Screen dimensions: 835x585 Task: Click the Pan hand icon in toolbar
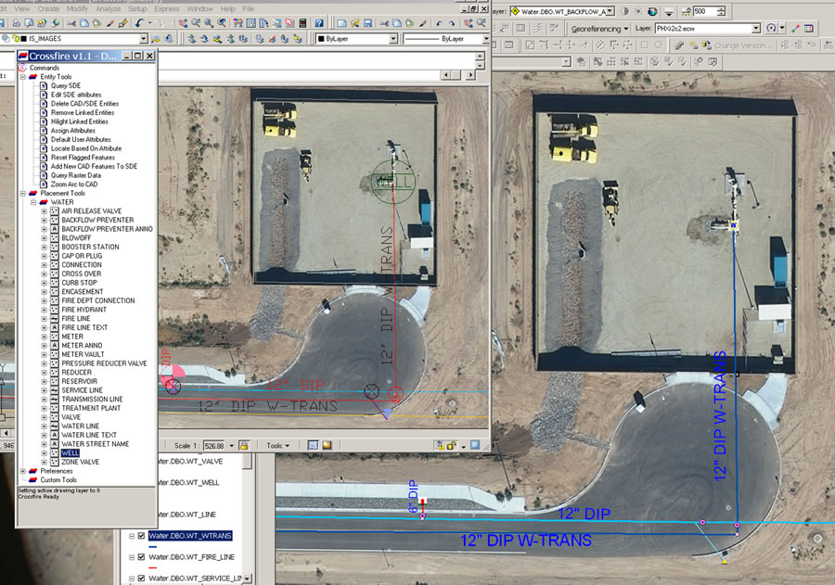pyautogui.click(x=183, y=23)
